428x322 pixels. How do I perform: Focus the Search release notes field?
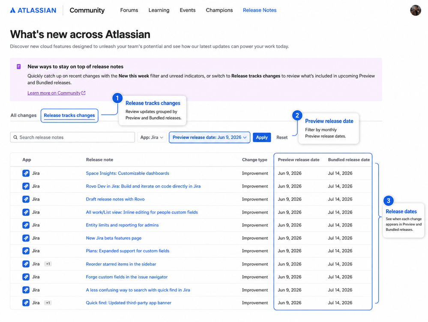(72, 137)
